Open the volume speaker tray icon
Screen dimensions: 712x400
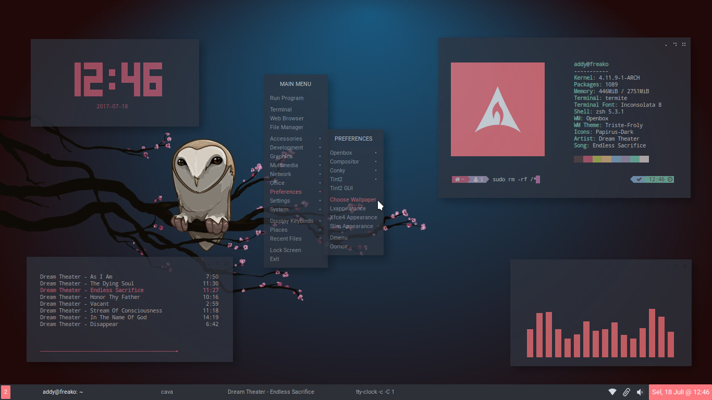point(640,392)
